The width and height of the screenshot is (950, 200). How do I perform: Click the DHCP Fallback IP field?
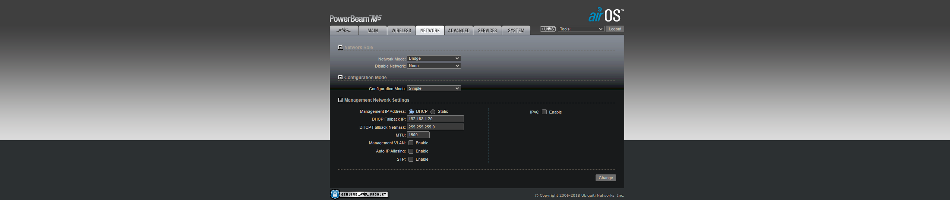click(x=435, y=119)
